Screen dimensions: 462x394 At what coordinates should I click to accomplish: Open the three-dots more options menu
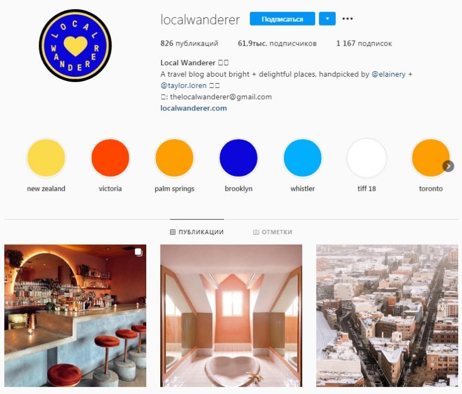[x=347, y=19]
